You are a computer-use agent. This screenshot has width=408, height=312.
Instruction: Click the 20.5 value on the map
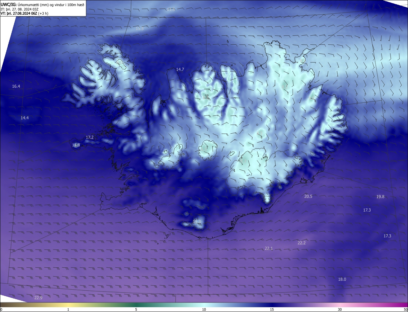tap(308, 197)
